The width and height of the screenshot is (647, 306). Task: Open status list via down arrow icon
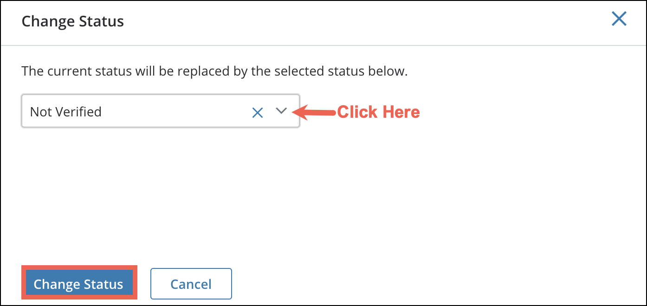(x=281, y=111)
